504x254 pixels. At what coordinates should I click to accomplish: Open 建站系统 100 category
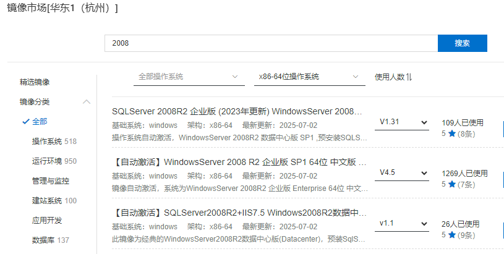[54, 201]
